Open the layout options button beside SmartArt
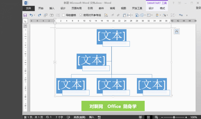 coord(177,31)
